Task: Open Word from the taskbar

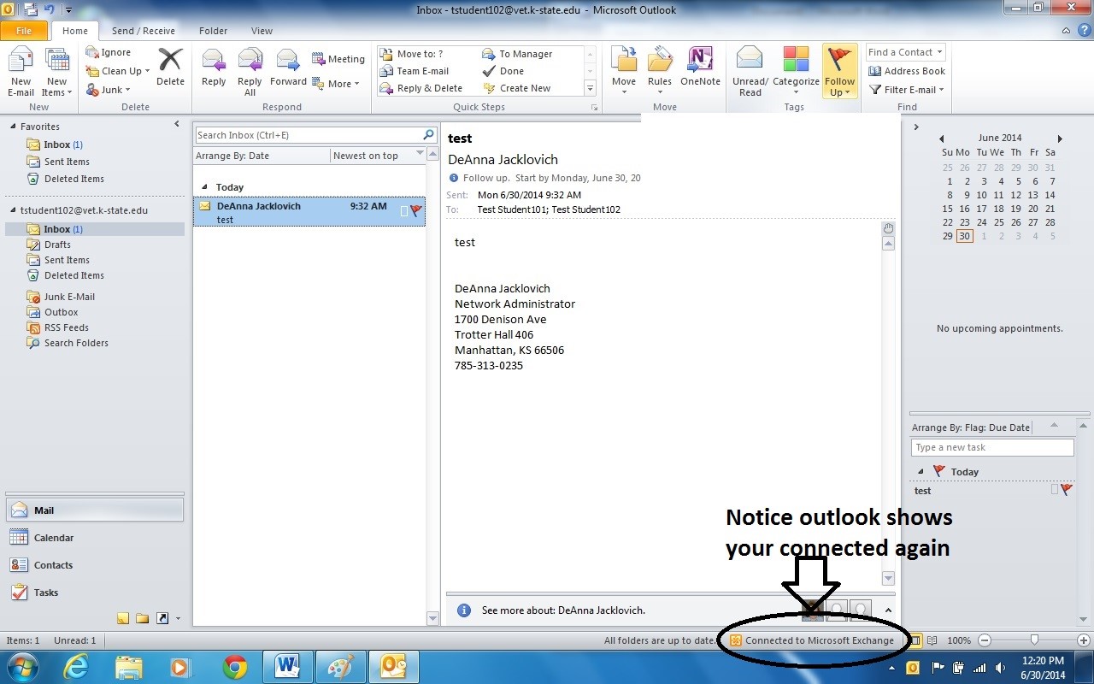Action: [x=287, y=667]
